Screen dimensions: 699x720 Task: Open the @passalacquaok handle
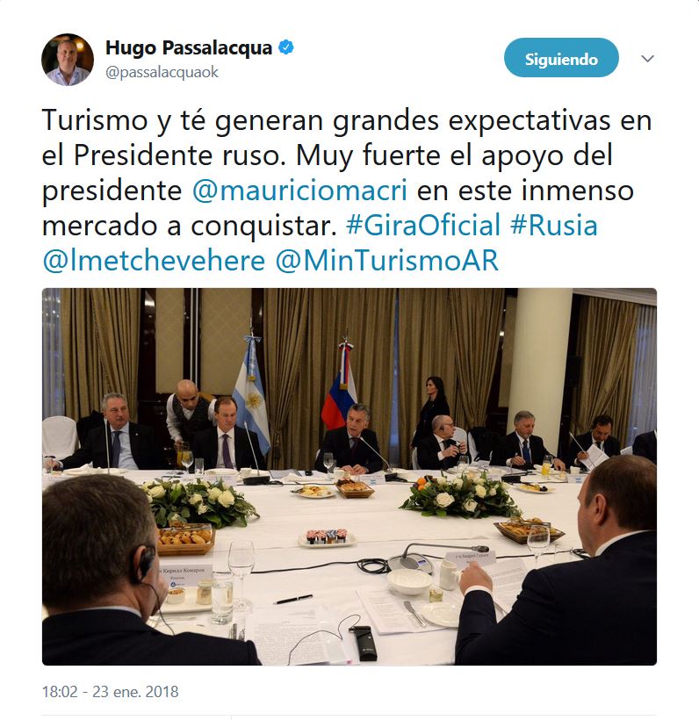coord(162,72)
